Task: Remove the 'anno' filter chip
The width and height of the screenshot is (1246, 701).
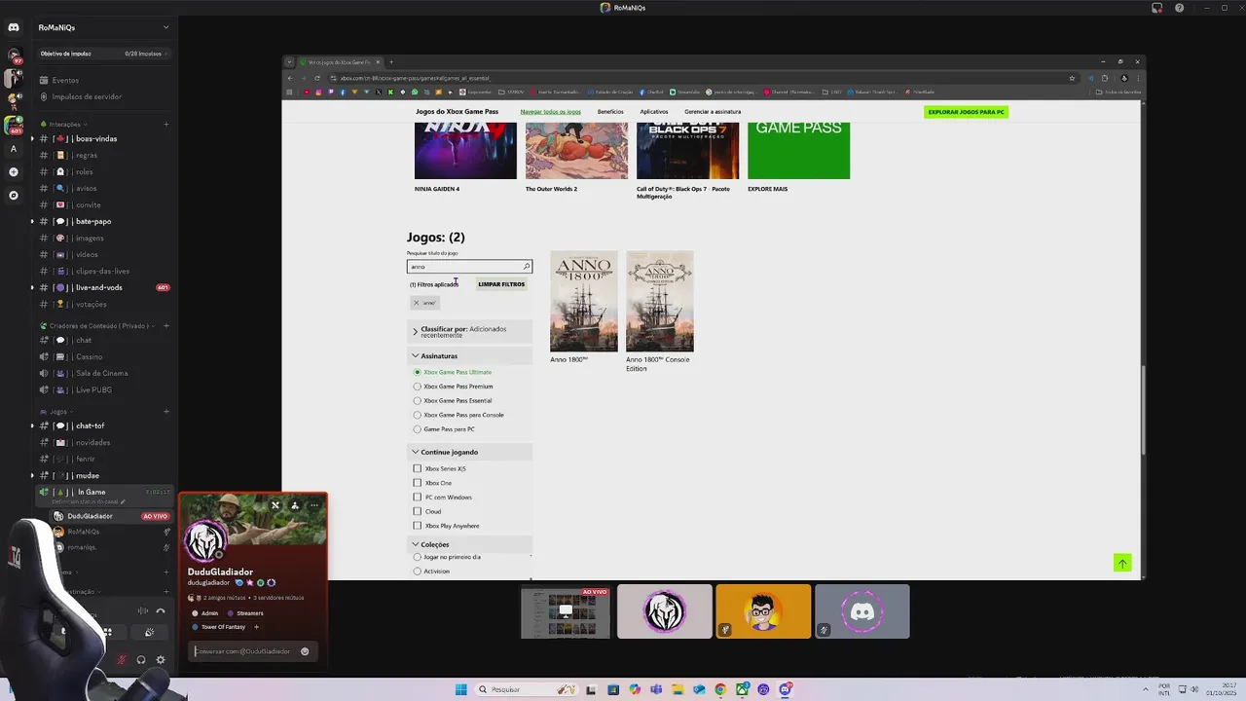Action: click(424, 303)
